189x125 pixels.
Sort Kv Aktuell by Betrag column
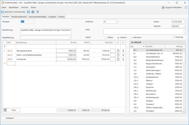coord(174,47)
